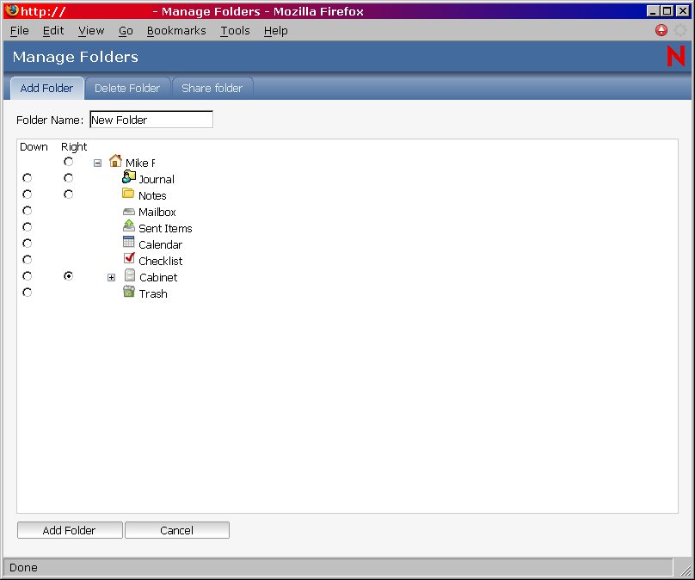This screenshot has width=695, height=580.
Task: Click the Mailbox folder label
Action: point(157,213)
